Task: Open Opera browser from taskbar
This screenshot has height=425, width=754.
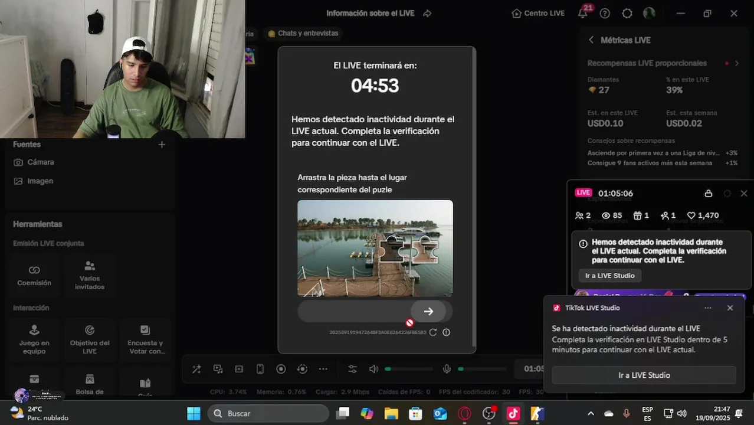Action: tap(465, 413)
